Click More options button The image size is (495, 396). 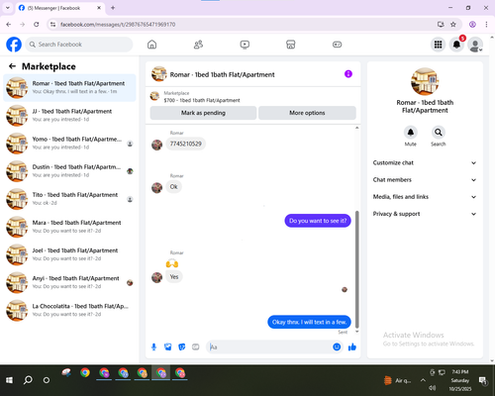(x=307, y=113)
